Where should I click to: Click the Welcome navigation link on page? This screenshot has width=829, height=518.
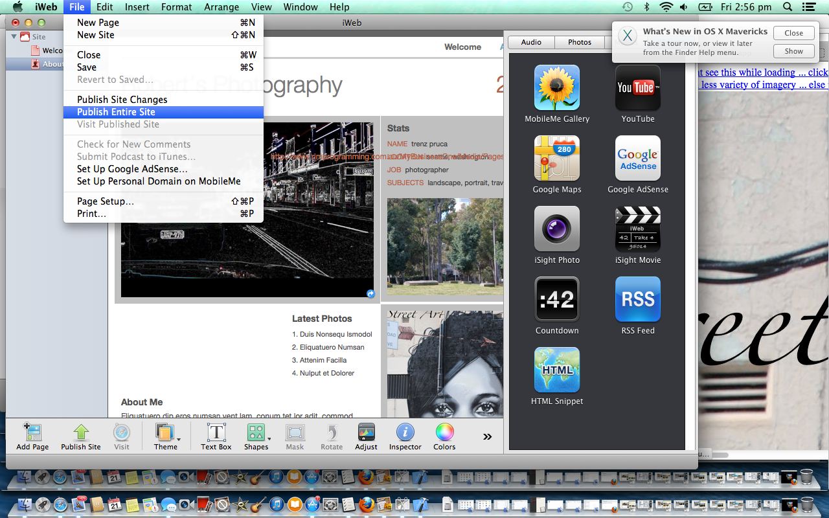[462, 47]
